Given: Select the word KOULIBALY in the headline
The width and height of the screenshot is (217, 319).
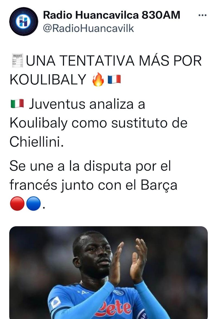Looking at the screenshot, I should 48,79.
